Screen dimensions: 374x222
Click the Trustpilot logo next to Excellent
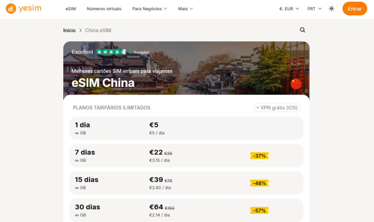click(x=139, y=52)
